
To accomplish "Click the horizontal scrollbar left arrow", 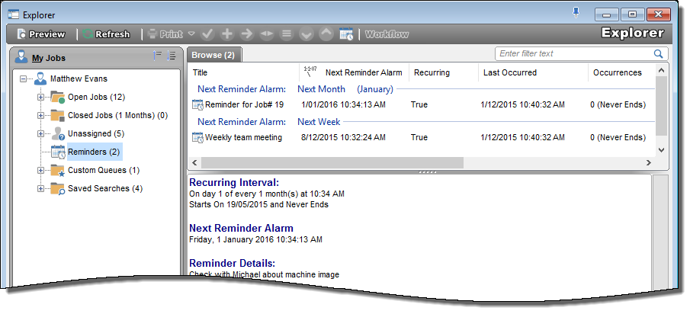I will [x=194, y=163].
